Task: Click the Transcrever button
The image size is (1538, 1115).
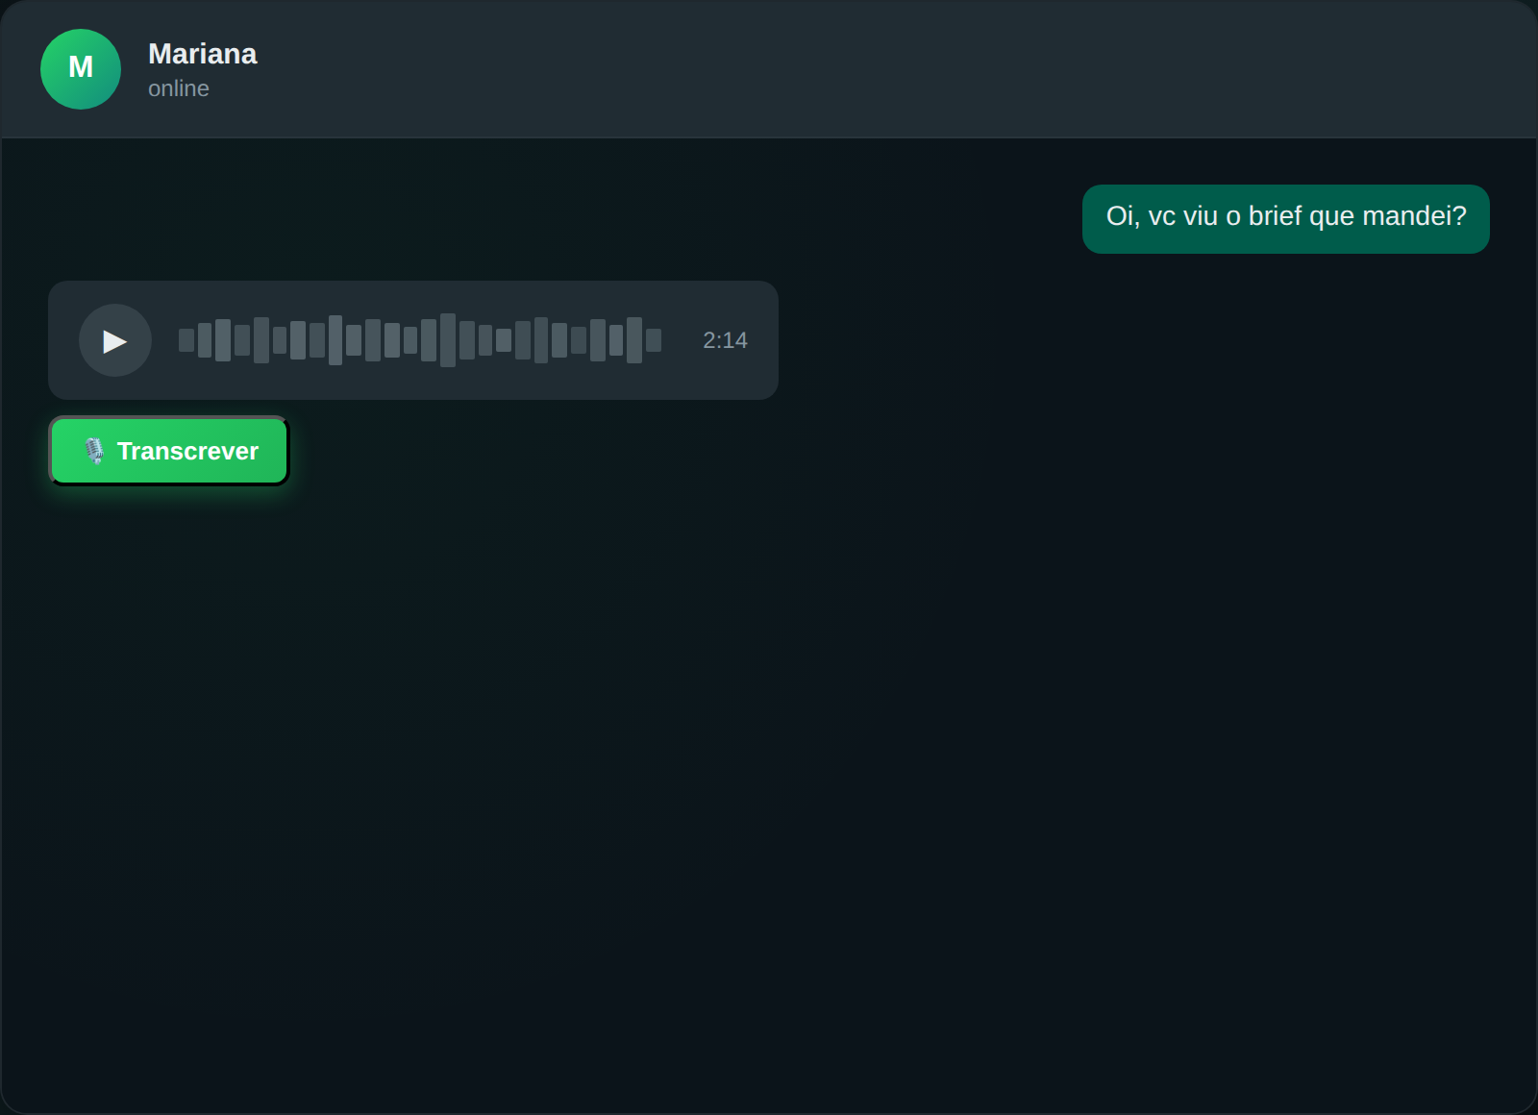Action: tap(169, 451)
